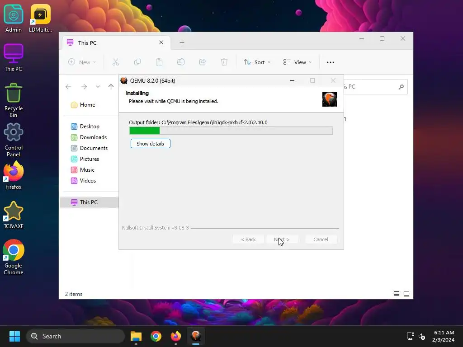Select the This PC desktop icon
Viewport: 463px width, 347px height.
click(13, 58)
